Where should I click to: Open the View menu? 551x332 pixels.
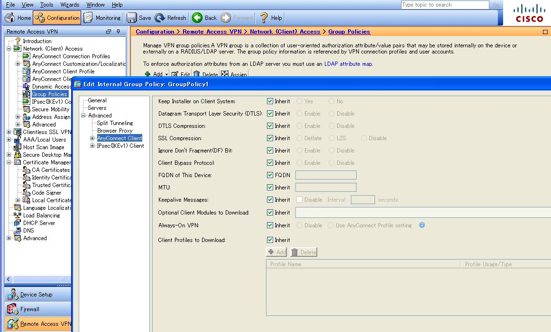[28, 5]
